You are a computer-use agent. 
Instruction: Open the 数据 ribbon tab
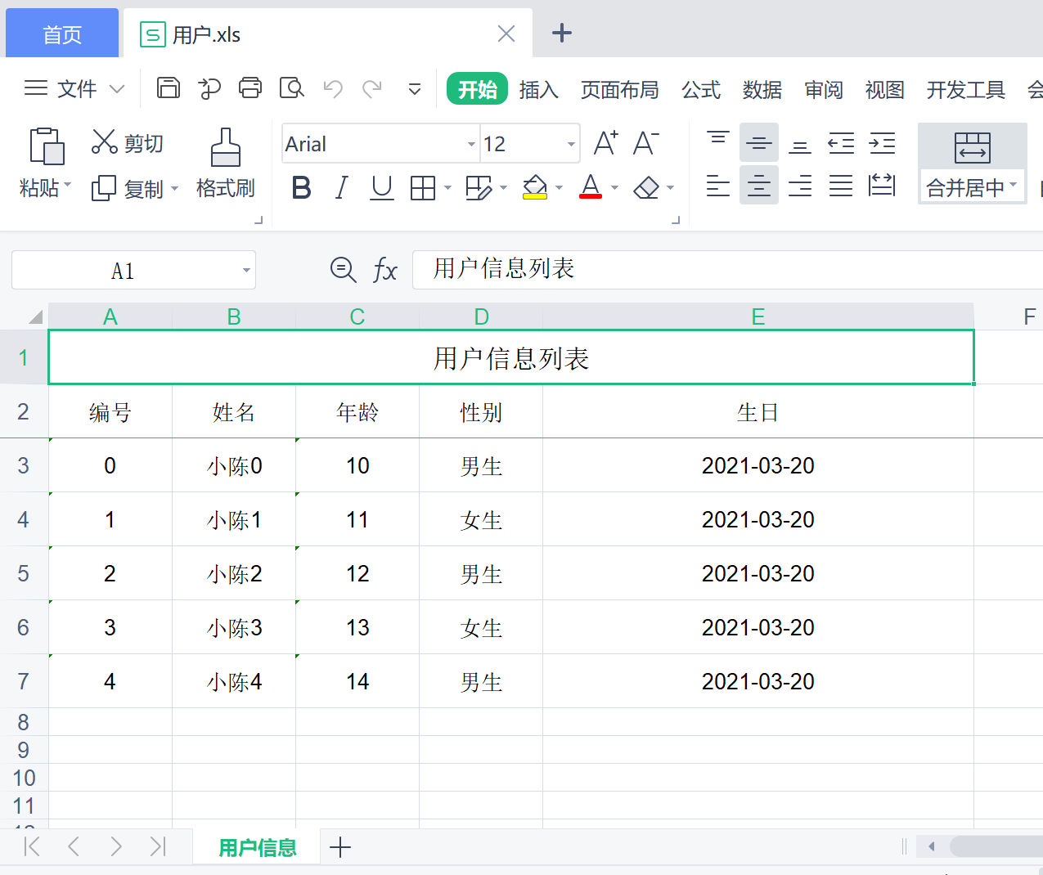(762, 90)
